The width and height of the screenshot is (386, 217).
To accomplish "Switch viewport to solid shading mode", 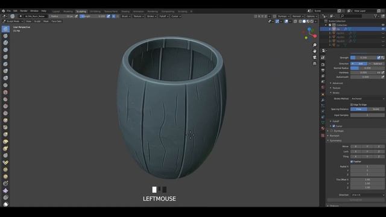I will (304, 22).
